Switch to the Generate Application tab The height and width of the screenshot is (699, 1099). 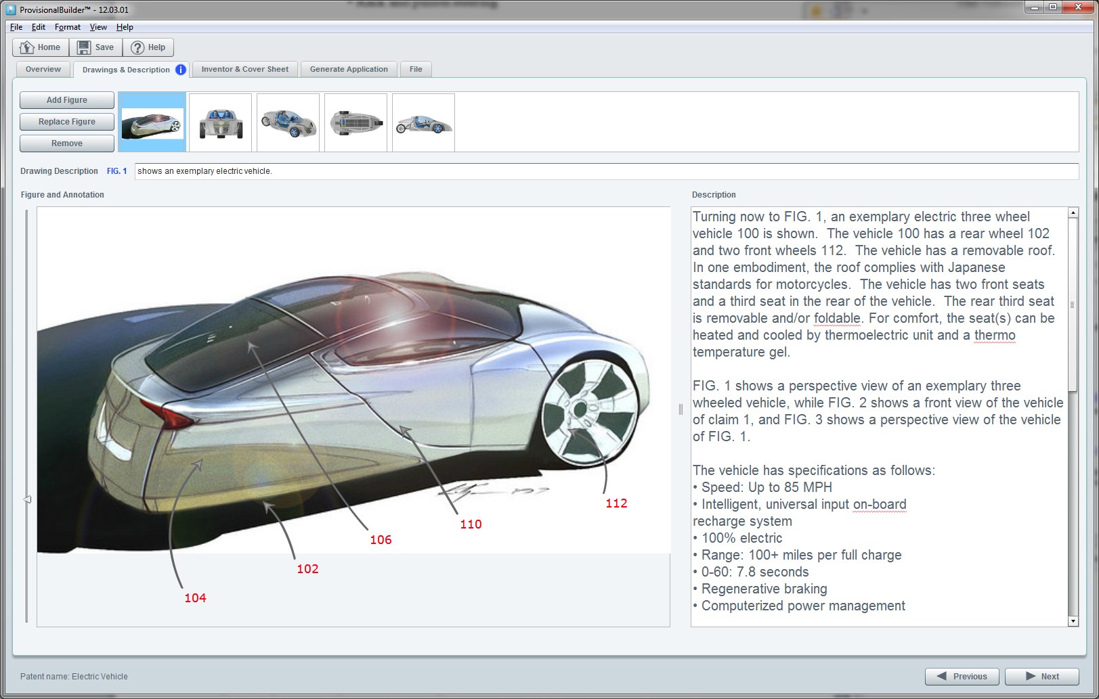(349, 70)
